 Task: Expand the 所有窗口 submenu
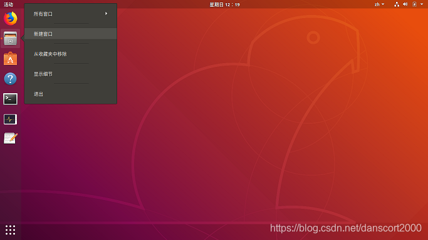point(70,14)
